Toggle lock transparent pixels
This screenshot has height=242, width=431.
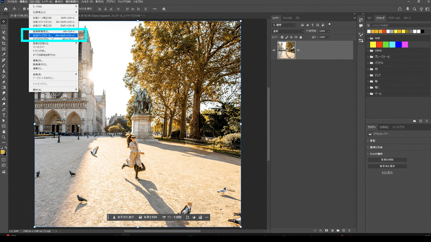[282, 37]
